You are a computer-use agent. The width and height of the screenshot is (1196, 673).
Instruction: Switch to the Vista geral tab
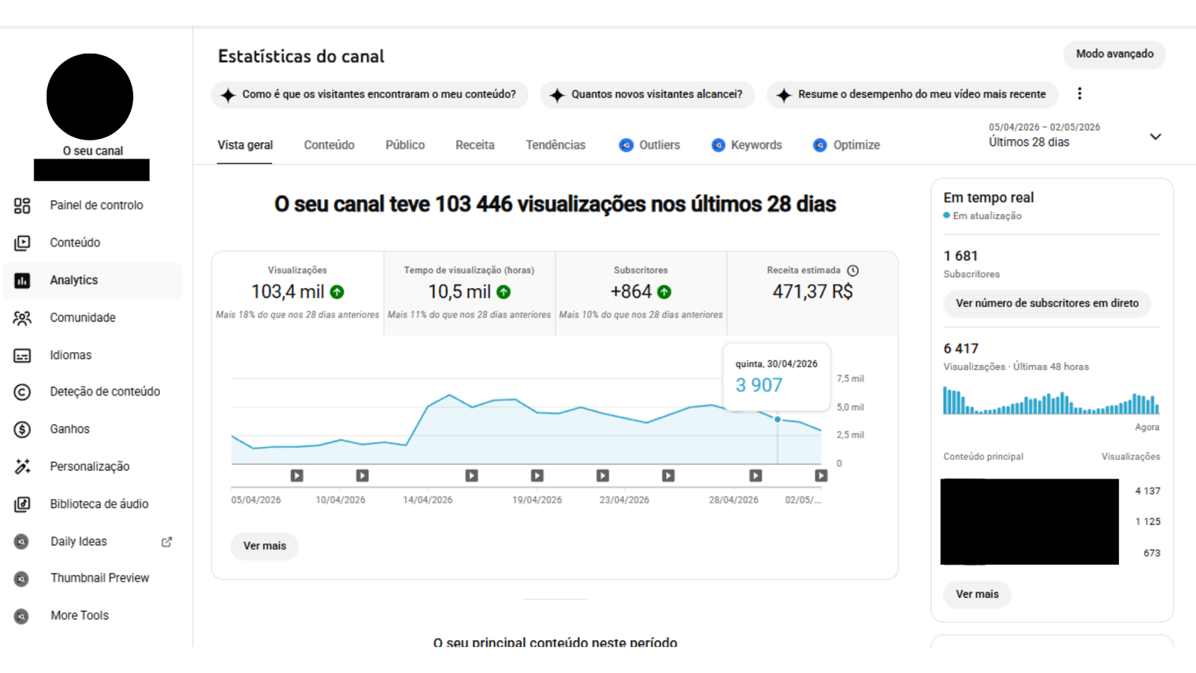coord(245,145)
